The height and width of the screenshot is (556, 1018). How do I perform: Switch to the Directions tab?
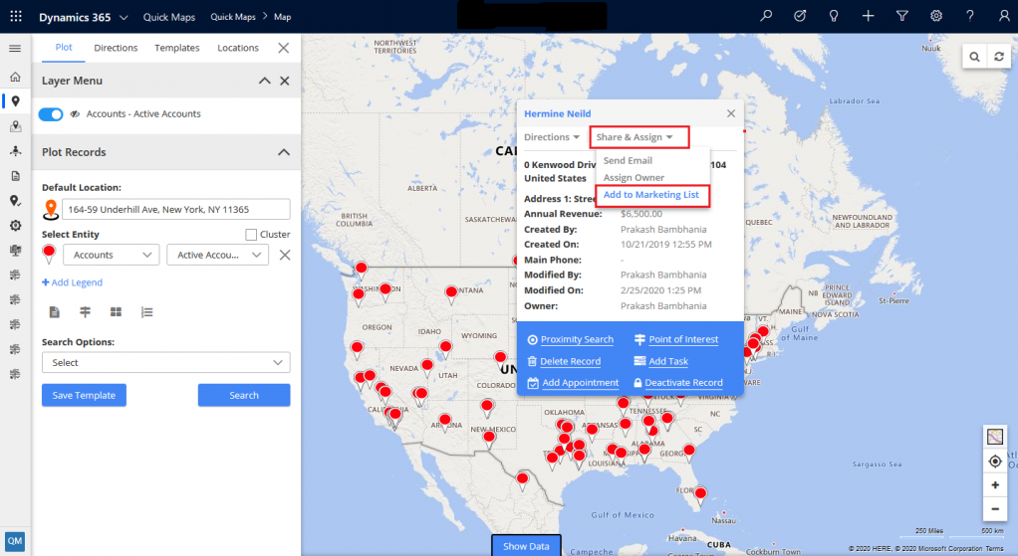click(116, 48)
